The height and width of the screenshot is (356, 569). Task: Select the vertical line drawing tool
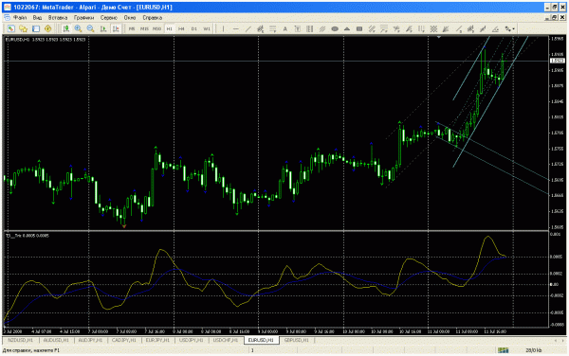pos(223,28)
